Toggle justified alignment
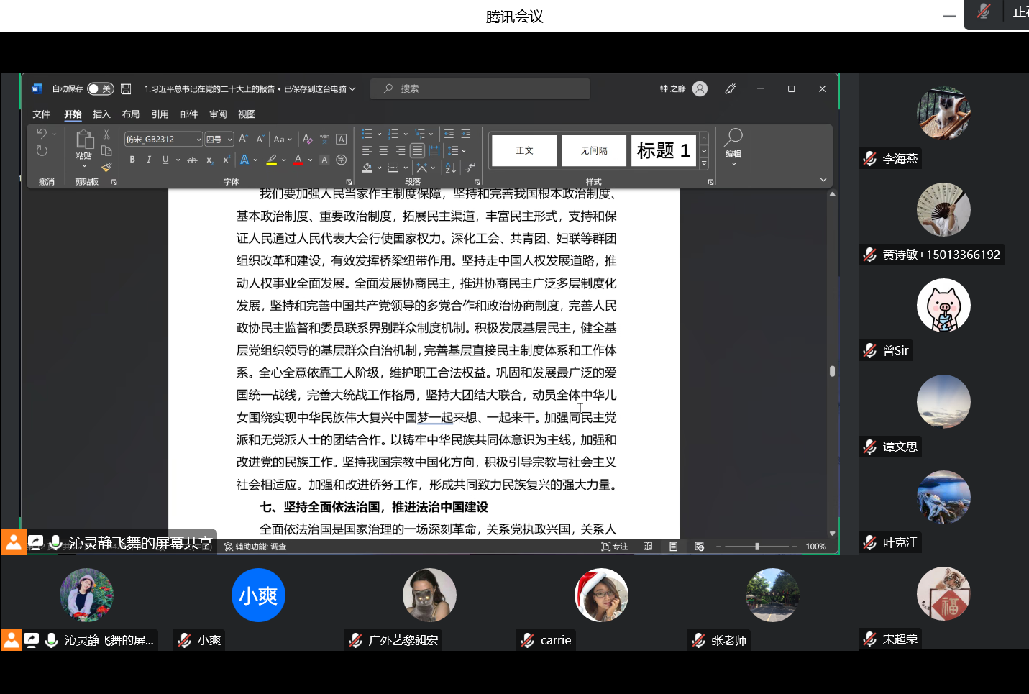Image resolution: width=1029 pixels, height=694 pixels. 417,151
